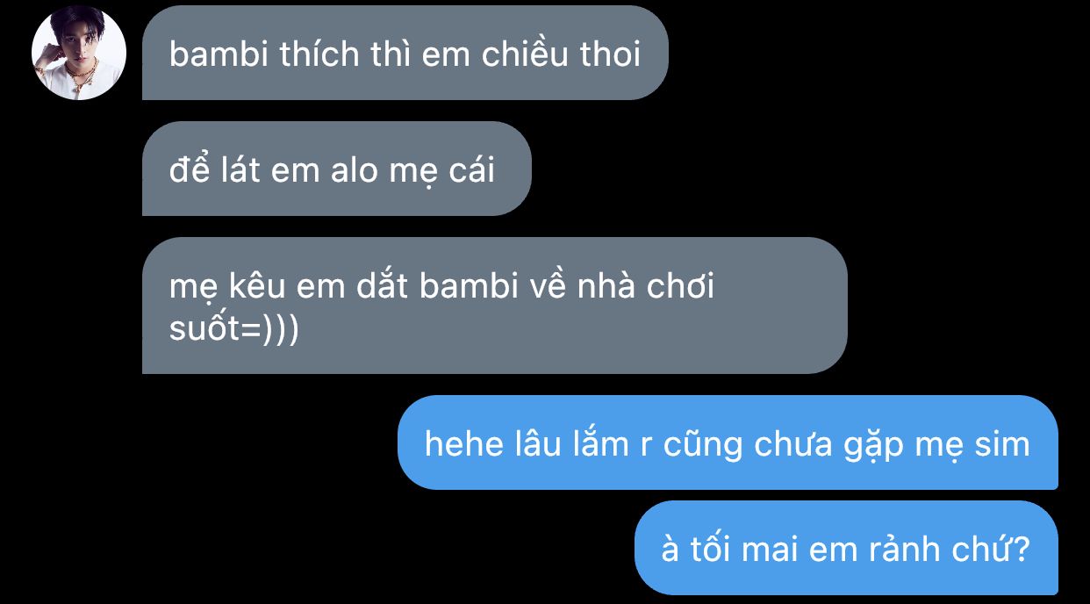Click the 'để lát em alo mẹ cái' bubble

pos(336,169)
